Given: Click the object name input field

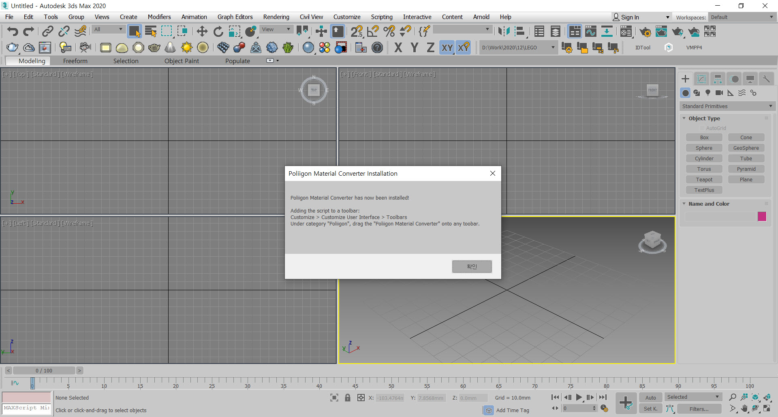Looking at the screenshot, I should (720, 216).
